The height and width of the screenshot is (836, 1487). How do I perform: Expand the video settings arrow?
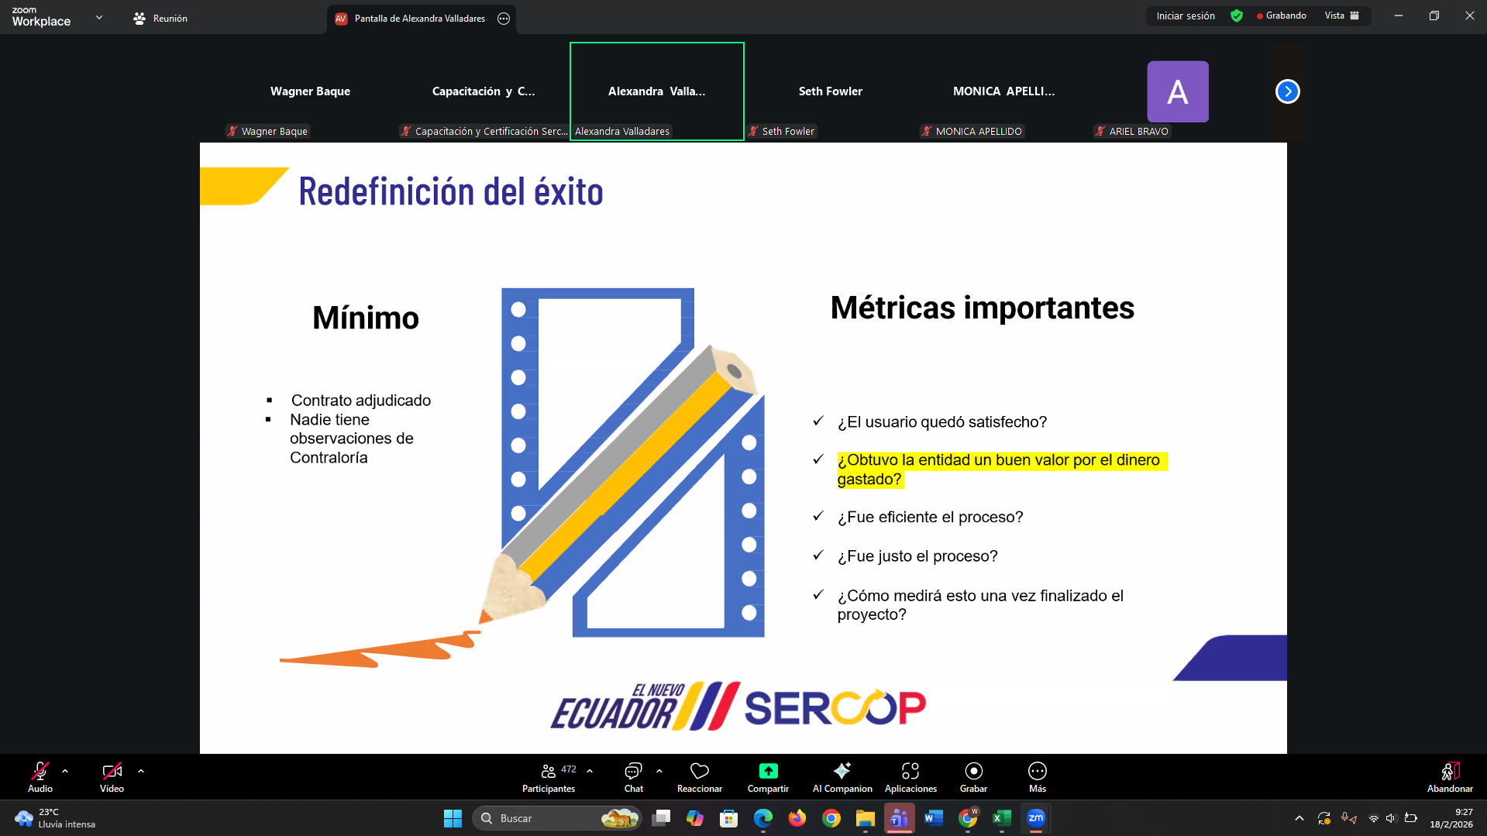pos(141,771)
